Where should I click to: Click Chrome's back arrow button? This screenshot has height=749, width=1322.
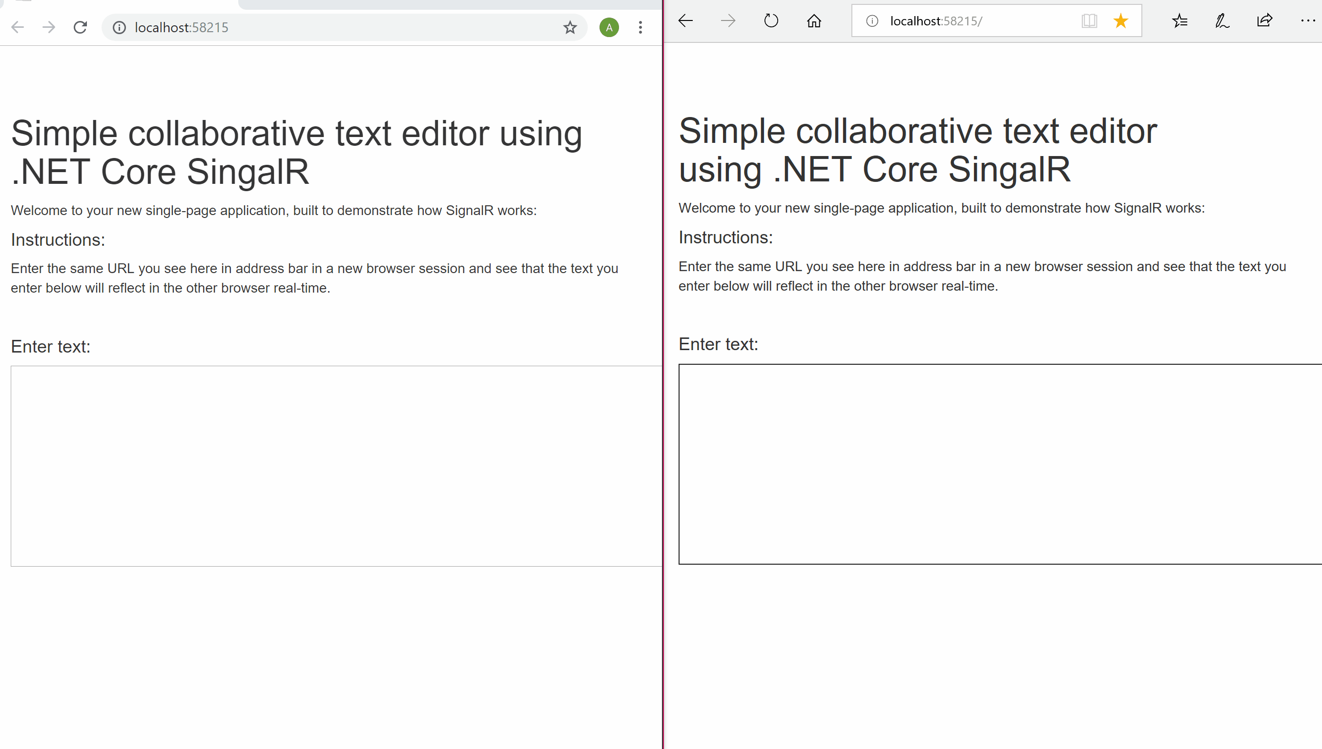pyautogui.click(x=18, y=27)
